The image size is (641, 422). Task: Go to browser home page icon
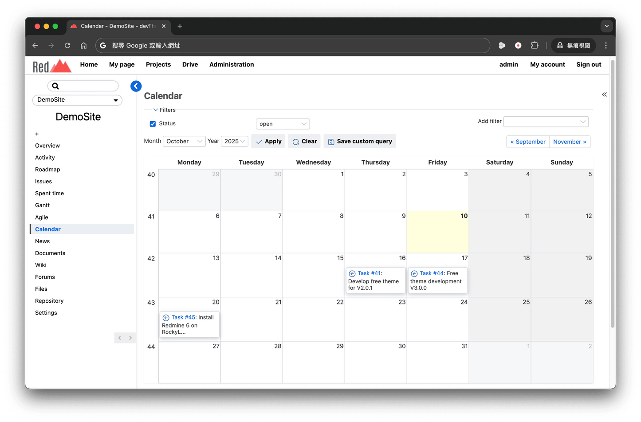point(83,45)
